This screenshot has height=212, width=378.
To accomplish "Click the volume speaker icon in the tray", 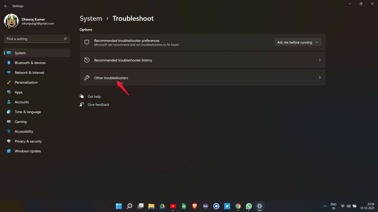I will coord(348,206).
